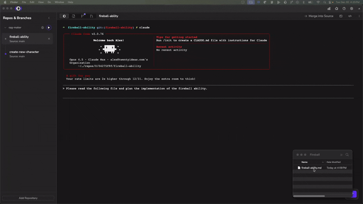Open the Finder menu
This screenshot has width=363, height=204.
pos(14,2)
